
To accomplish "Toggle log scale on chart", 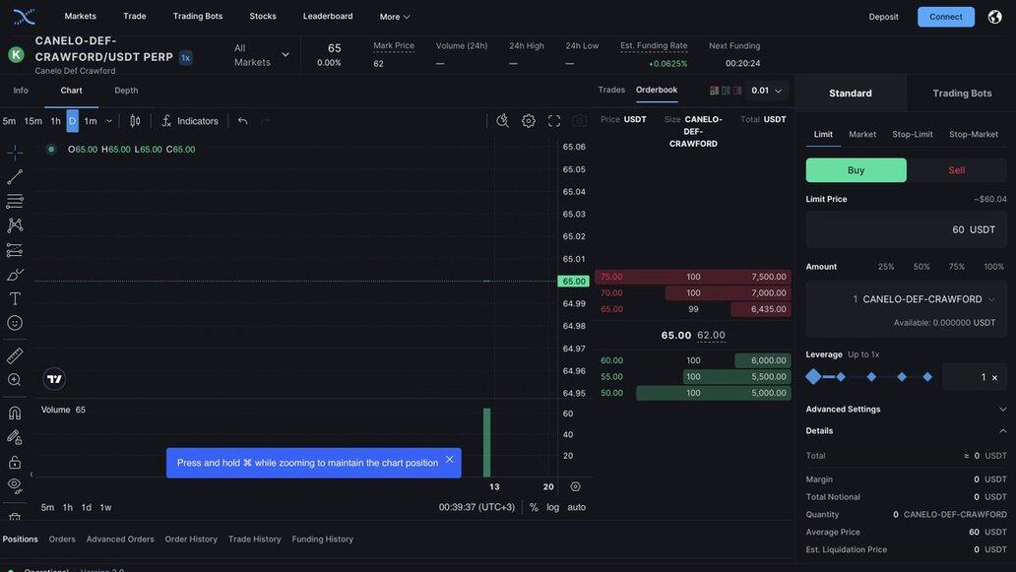I will (552, 507).
